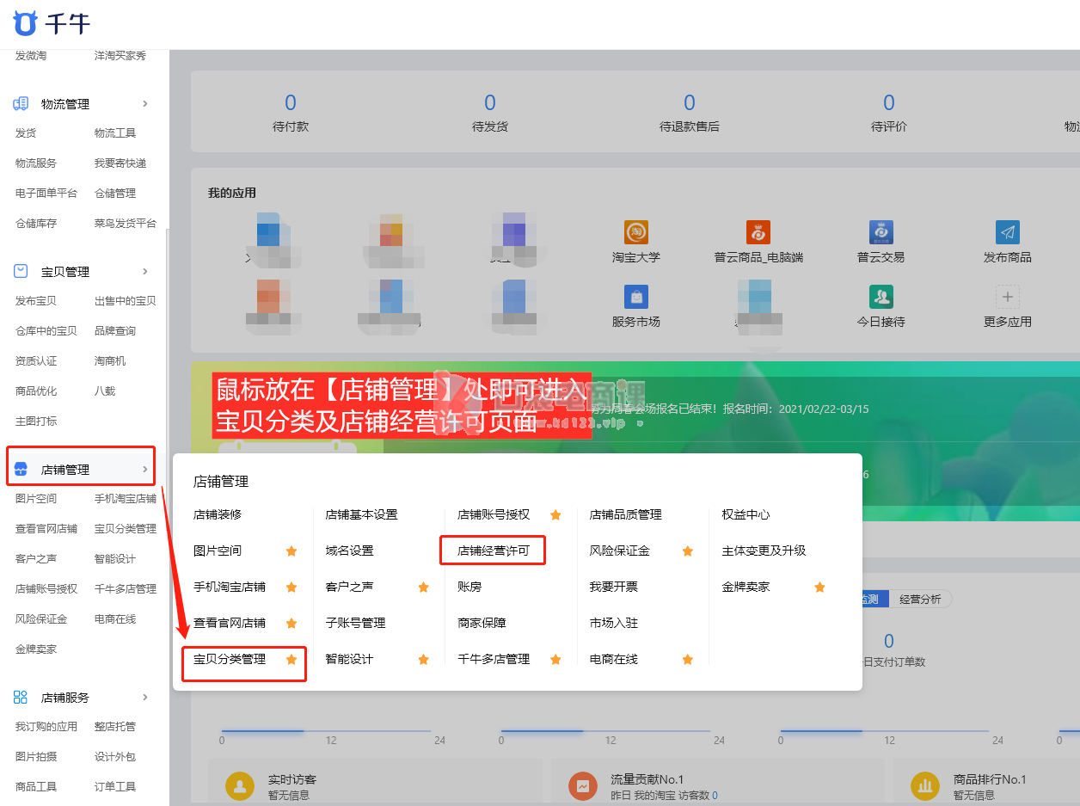Toggle star next to 店铺账号授权
This screenshot has width=1080, height=806.
pos(555,514)
